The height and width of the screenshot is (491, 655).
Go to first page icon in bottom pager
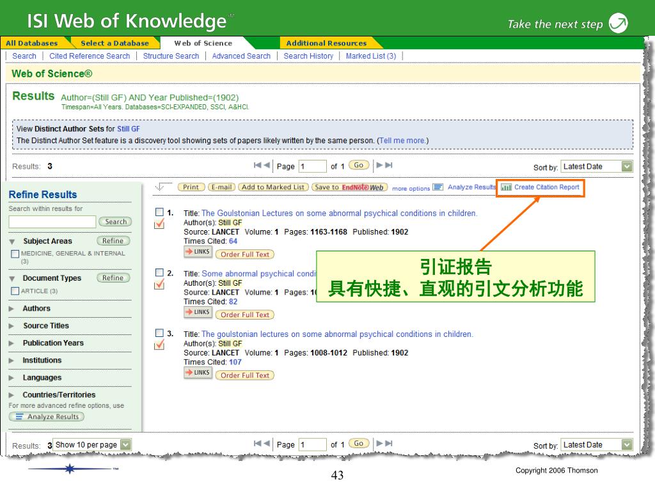257,444
